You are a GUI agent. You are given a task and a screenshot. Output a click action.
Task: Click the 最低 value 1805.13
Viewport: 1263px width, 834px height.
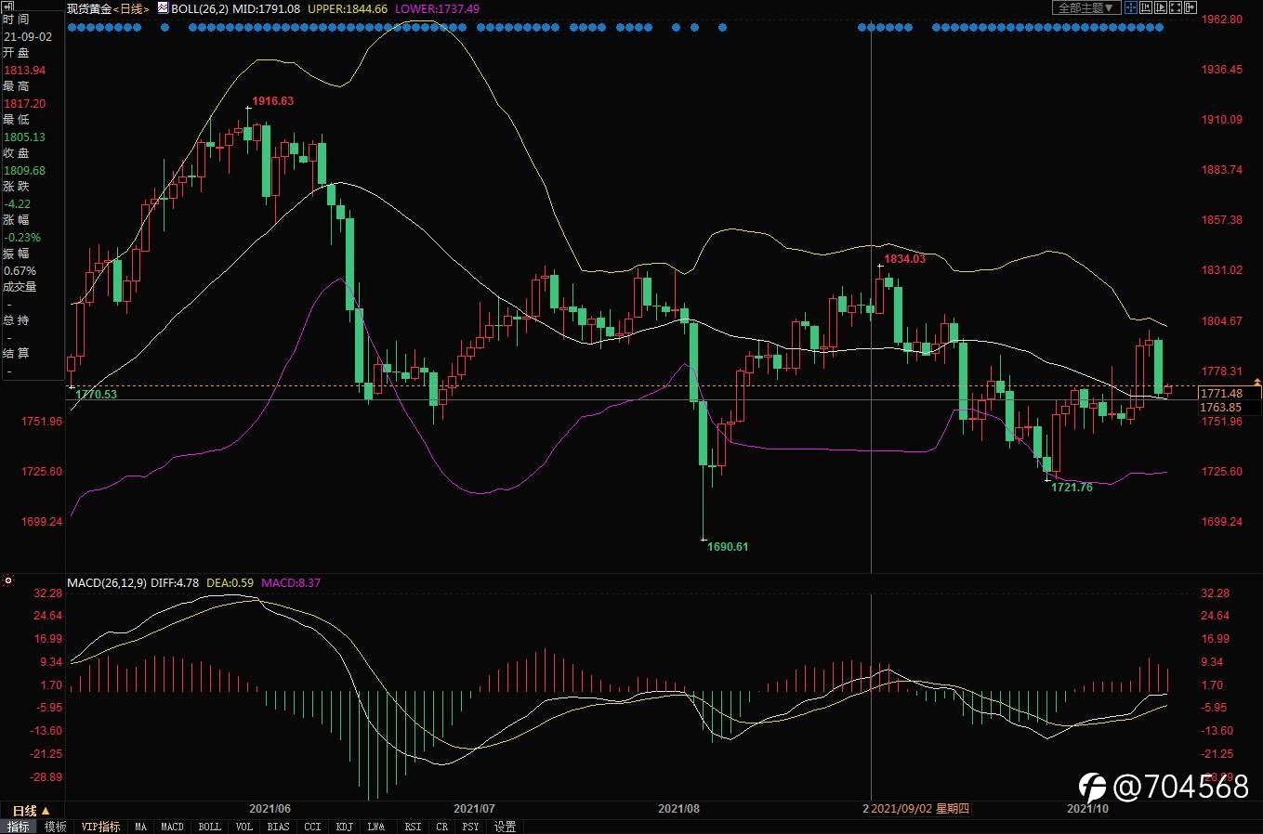coord(24,137)
